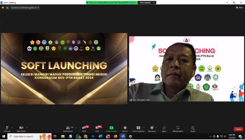The image size is (245, 140).
Task: Select the shared screen Soft Launching slide
Action: click(64, 69)
